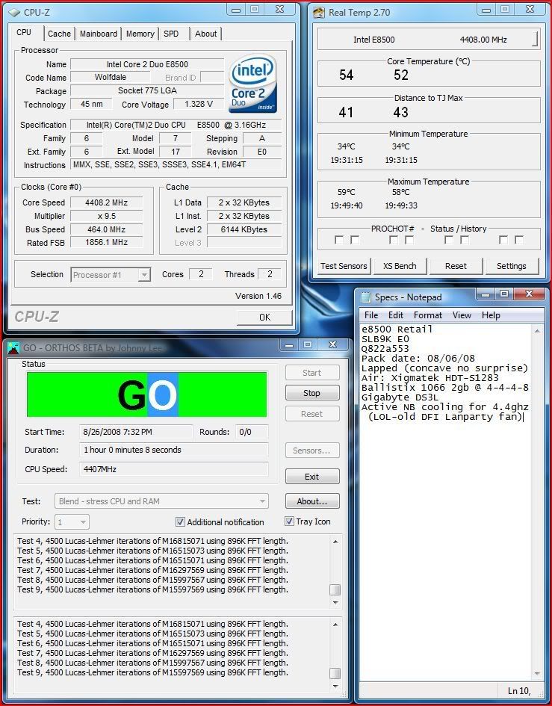The height and width of the screenshot is (706, 552).
Task: Click the Duration field in ORTHOS
Action: pyautogui.click(x=174, y=450)
